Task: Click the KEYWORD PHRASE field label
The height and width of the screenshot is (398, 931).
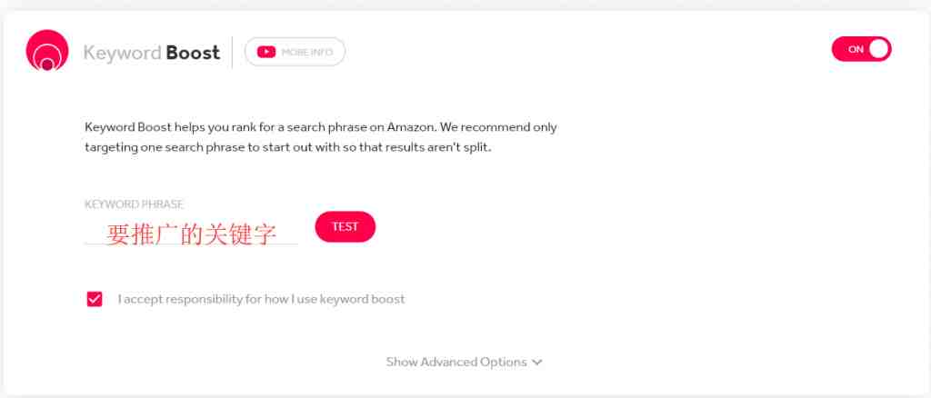Action: click(x=135, y=204)
